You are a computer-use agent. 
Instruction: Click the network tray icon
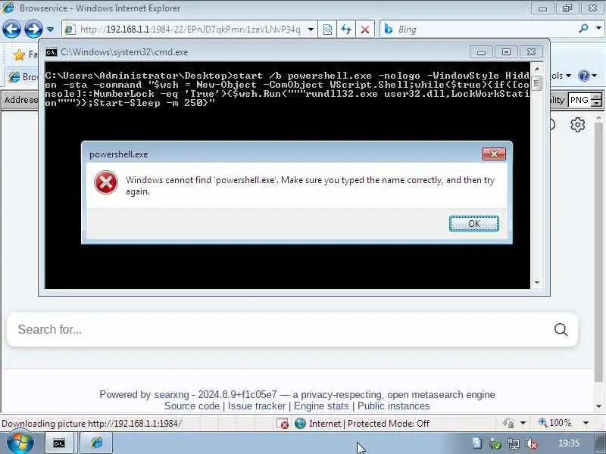514,444
